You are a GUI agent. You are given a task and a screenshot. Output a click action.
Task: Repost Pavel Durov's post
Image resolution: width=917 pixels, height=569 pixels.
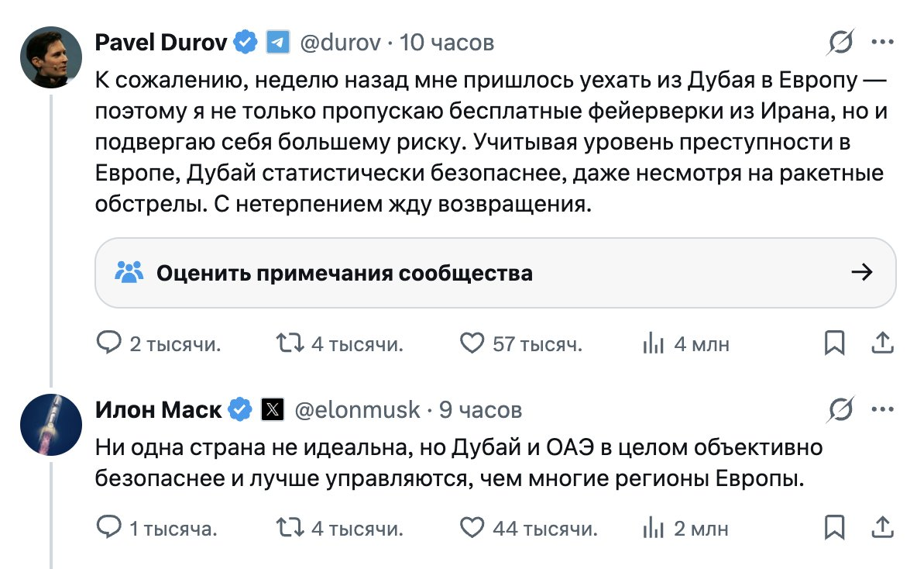click(x=291, y=343)
